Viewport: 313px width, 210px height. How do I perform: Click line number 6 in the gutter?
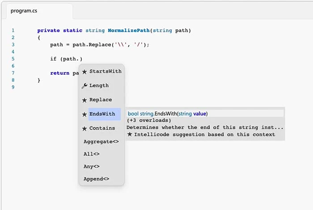click(x=13, y=66)
